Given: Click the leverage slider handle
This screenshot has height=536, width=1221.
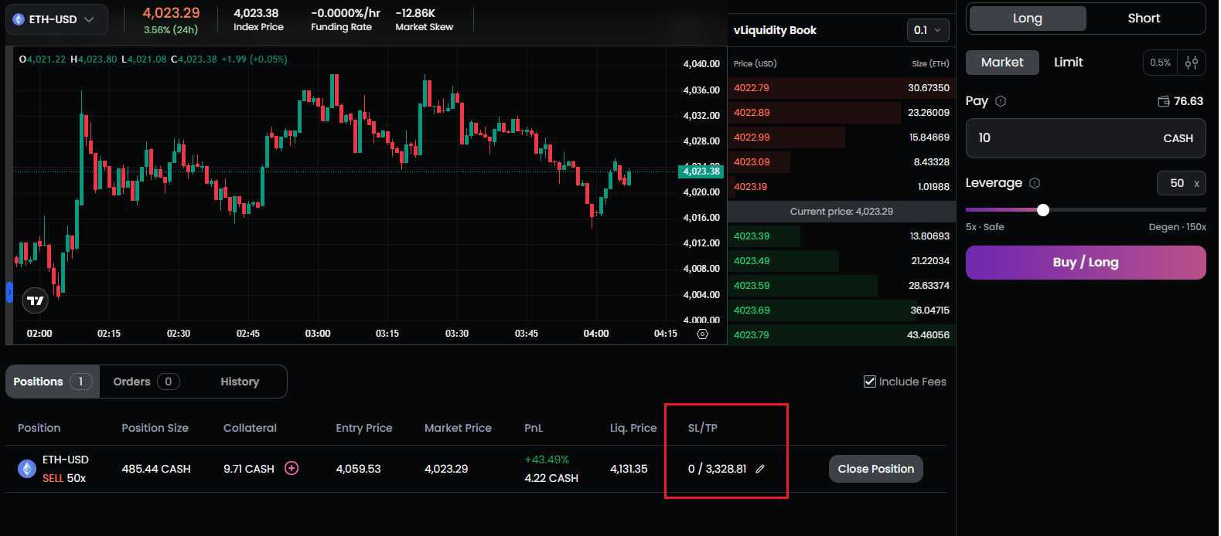Looking at the screenshot, I should 1043,210.
